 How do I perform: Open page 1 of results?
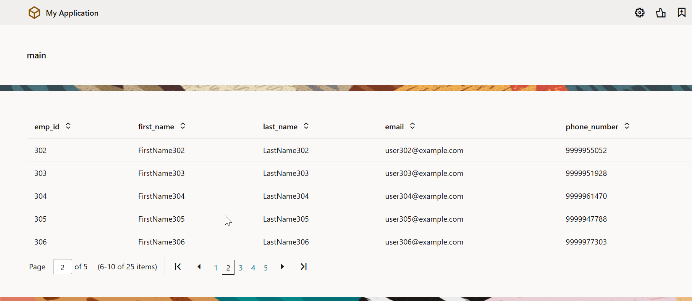coord(216,268)
